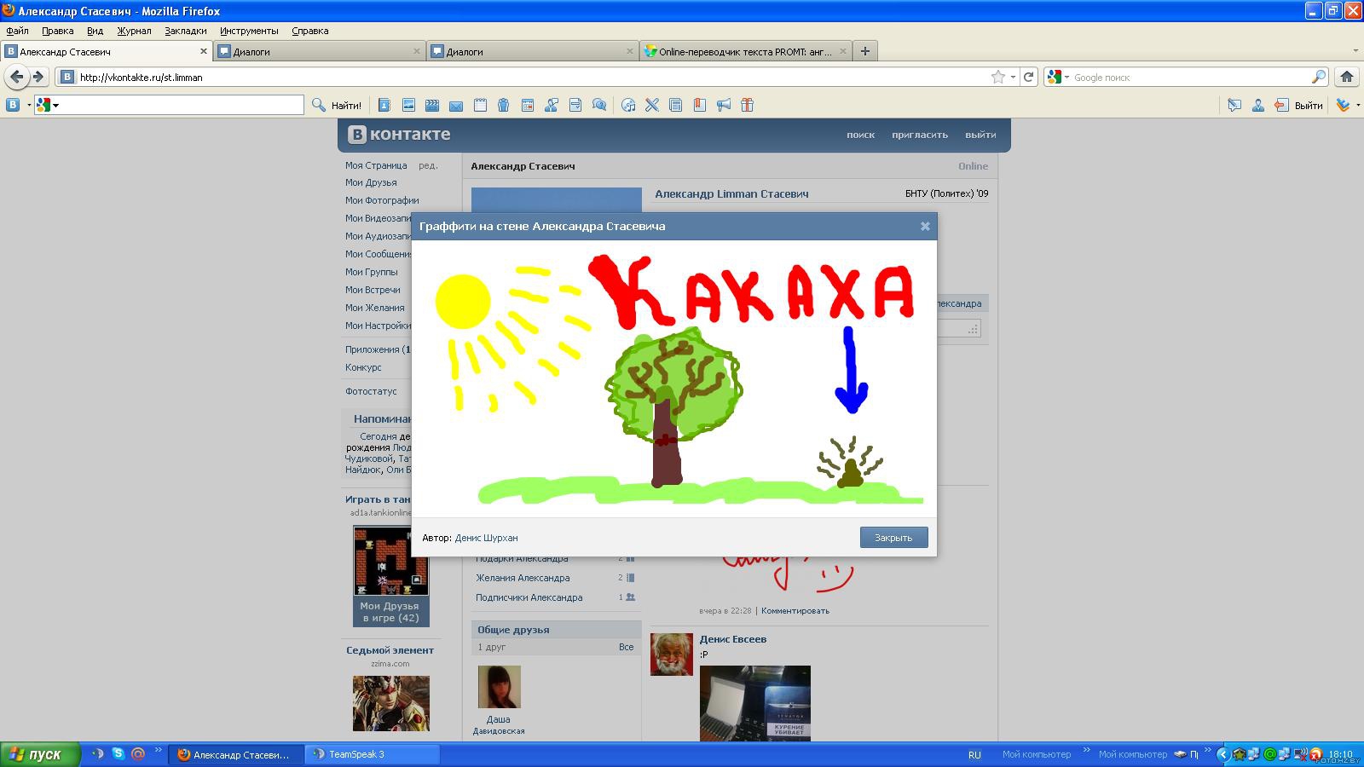Screen dimensions: 1364x767
Task: Open the music disc toolbar icon
Action: pyautogui.click(x=628, y=105)
